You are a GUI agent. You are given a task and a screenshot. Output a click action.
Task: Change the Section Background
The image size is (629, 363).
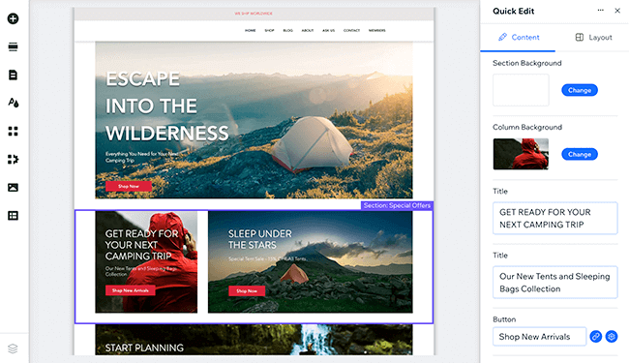580,90
